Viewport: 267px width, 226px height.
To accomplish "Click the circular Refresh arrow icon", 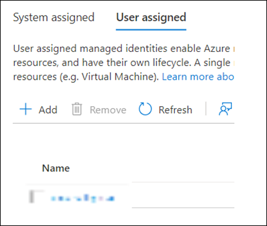I will click(145, 109).
